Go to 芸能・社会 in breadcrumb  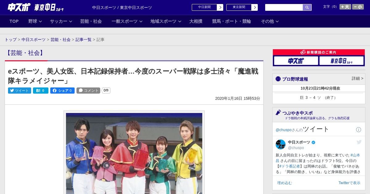60,40
